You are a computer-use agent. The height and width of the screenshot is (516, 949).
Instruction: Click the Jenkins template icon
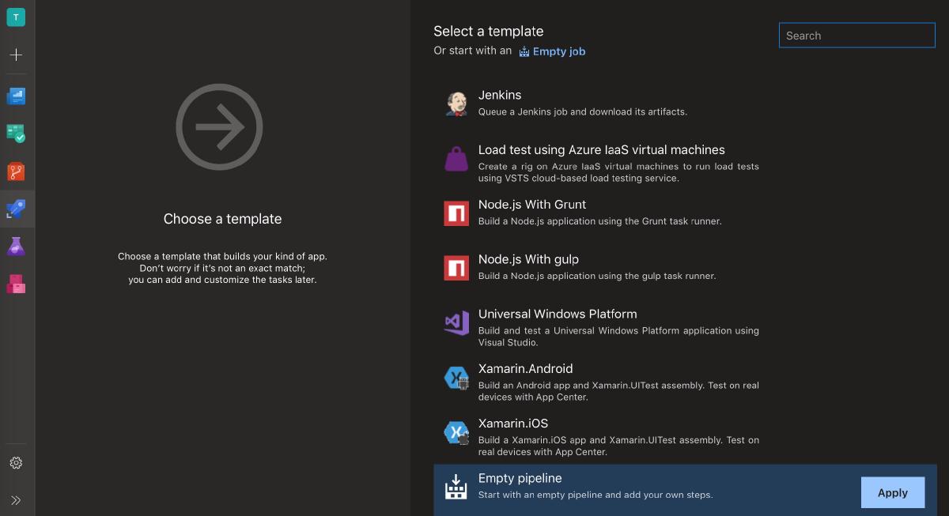coord(456,103)
